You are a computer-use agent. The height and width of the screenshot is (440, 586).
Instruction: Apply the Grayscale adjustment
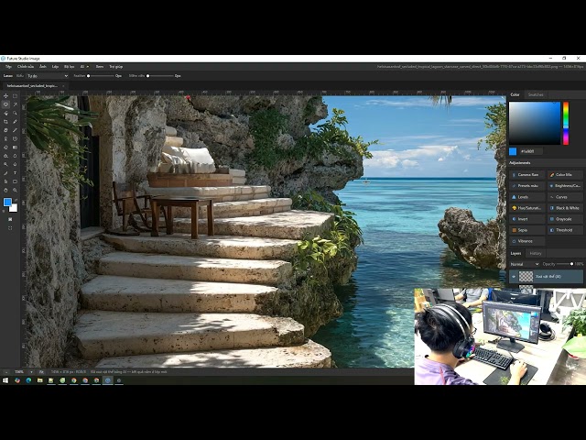point(565,219)
